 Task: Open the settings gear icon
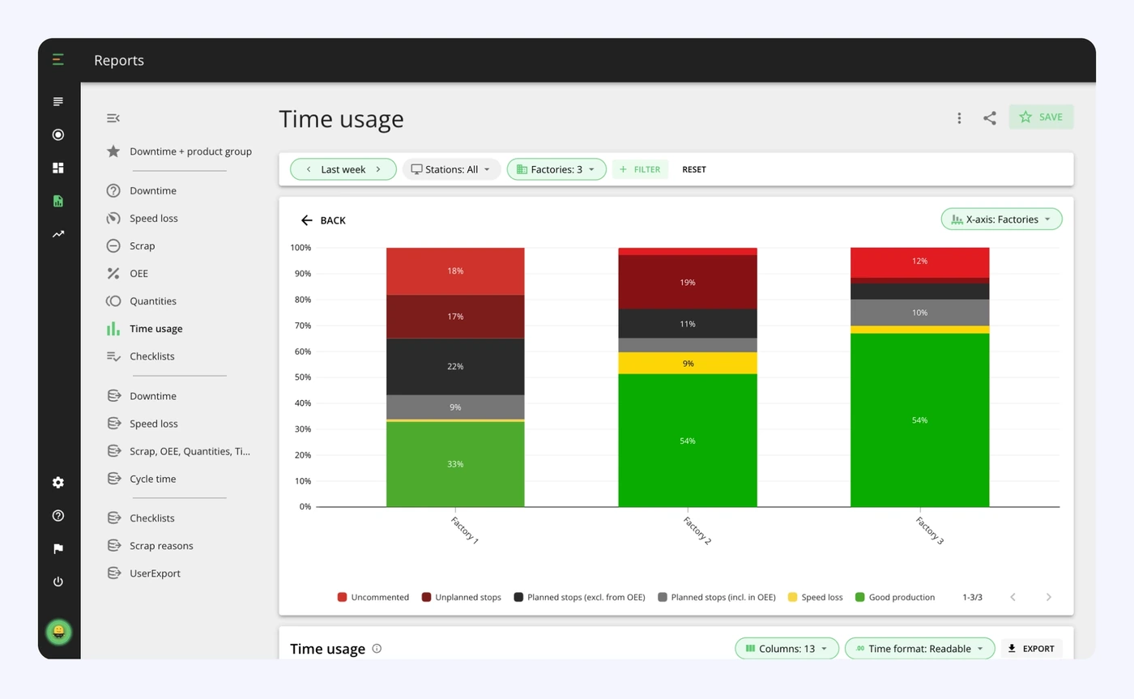pos(58,482)
